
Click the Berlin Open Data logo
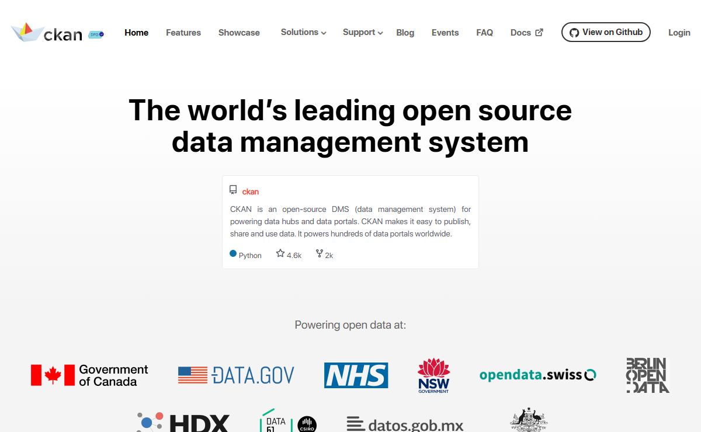tap(647, 375)
